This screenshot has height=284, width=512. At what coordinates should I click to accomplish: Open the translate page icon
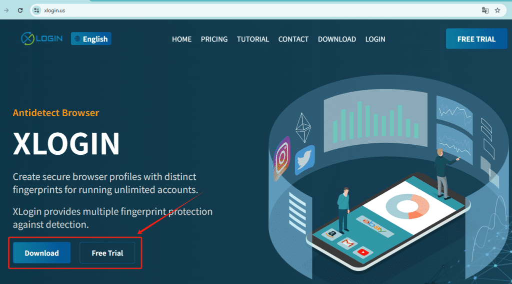485,10
